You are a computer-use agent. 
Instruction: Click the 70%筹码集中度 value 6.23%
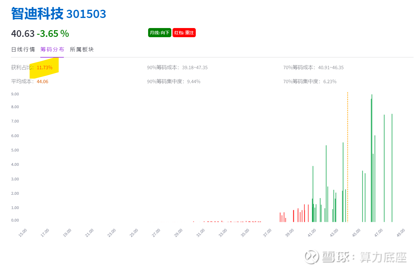(330, 82)
